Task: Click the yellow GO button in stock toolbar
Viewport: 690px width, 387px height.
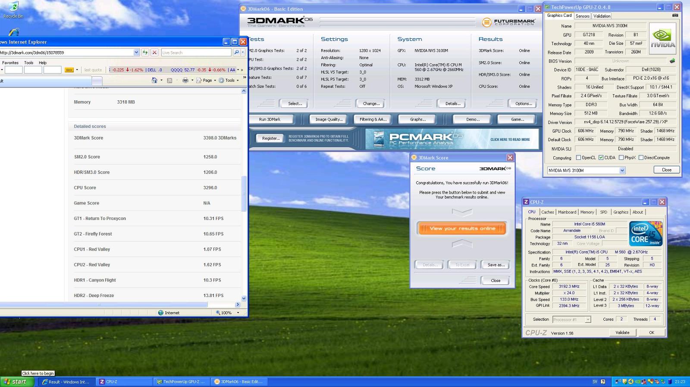Action: (x=69, y=70)
